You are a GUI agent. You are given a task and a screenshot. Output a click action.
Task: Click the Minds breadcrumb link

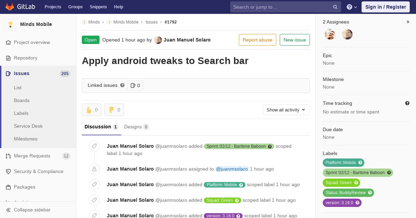[94, 22]
